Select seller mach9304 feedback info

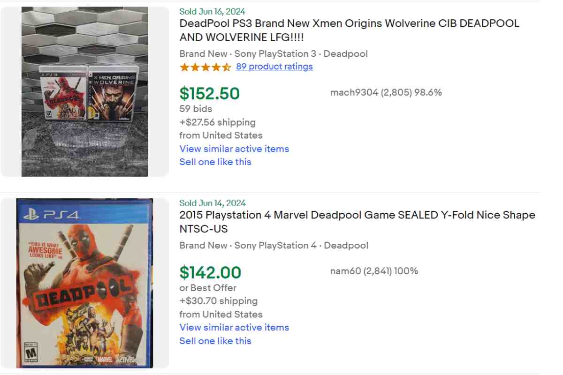[x=386, y=92]
